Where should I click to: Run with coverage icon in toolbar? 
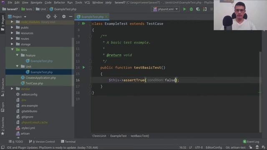(x=198, y=9)
